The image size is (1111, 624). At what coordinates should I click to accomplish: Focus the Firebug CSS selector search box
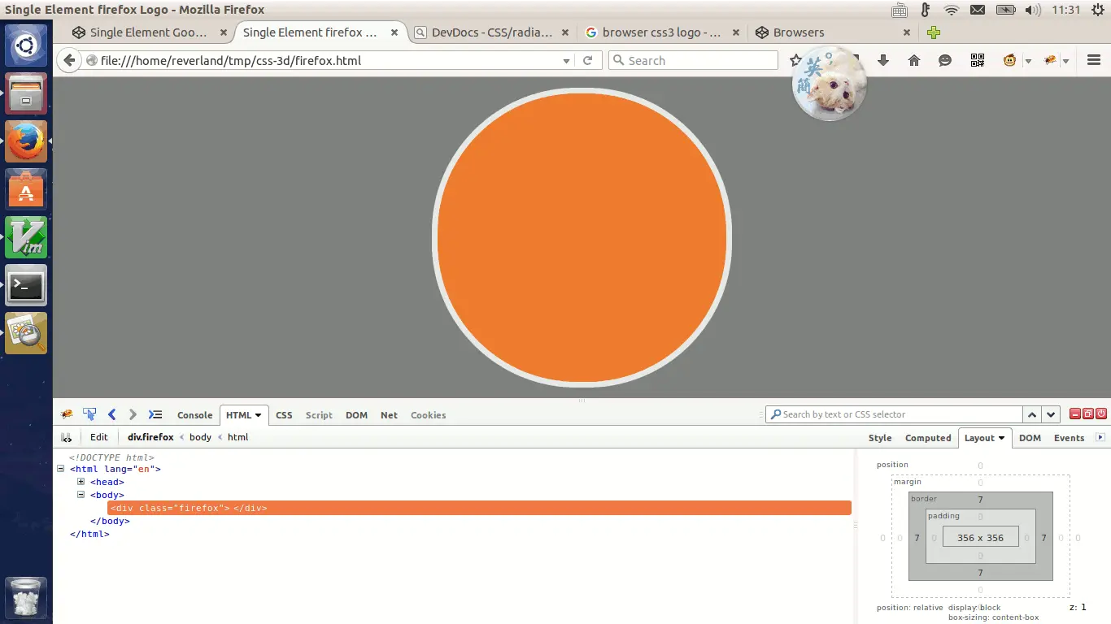click(894, 414)
